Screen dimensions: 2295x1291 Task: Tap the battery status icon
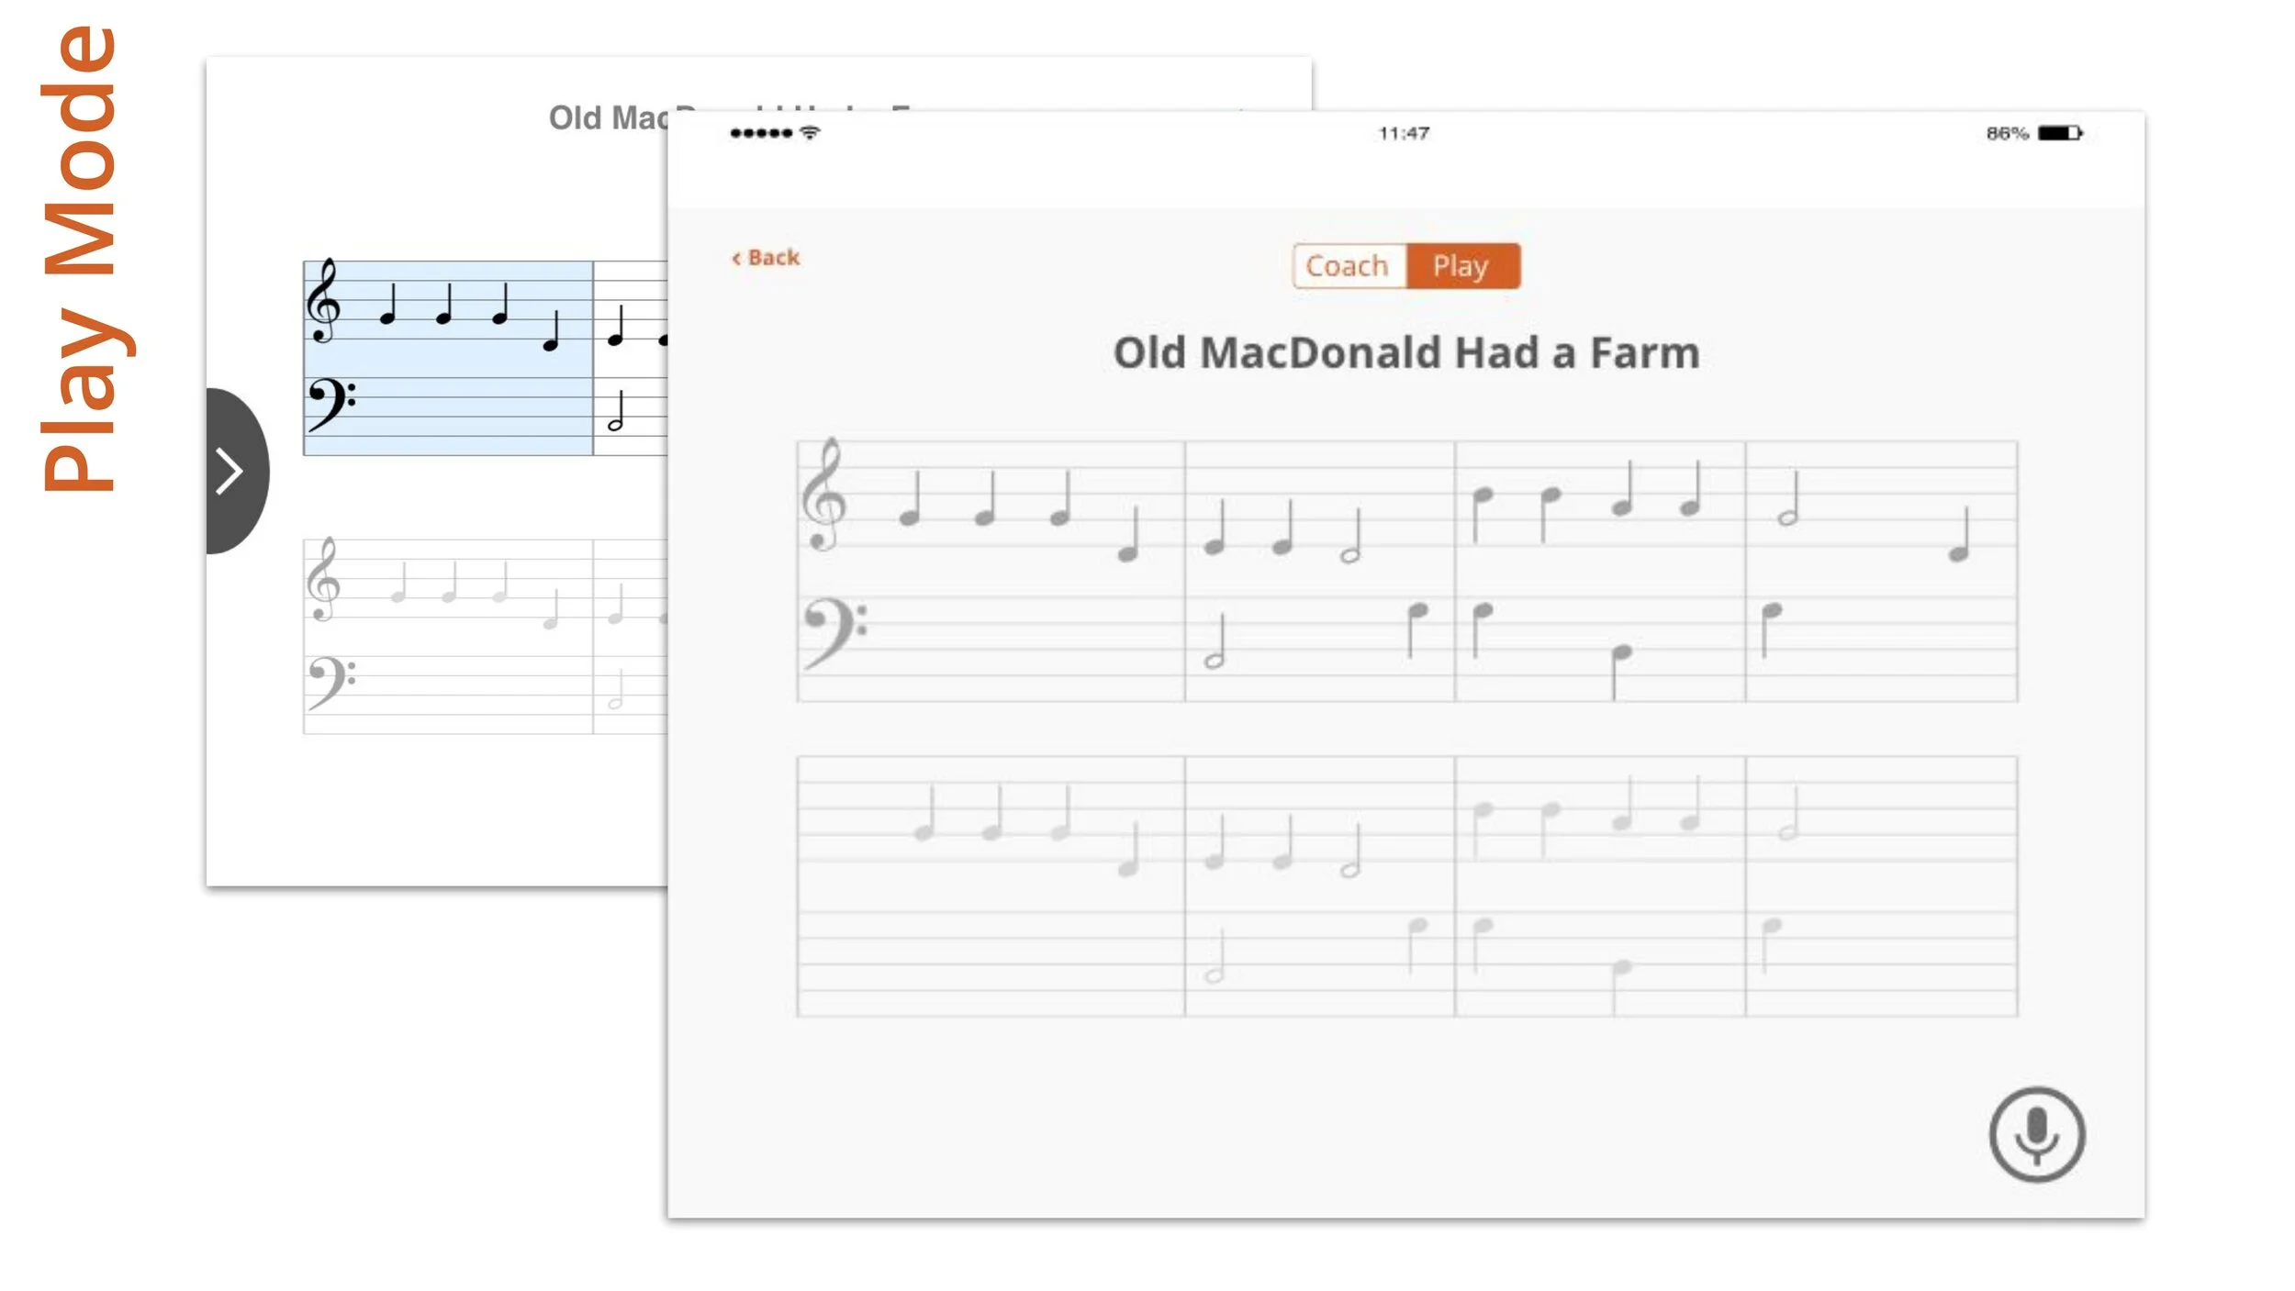click(2060, 133)
